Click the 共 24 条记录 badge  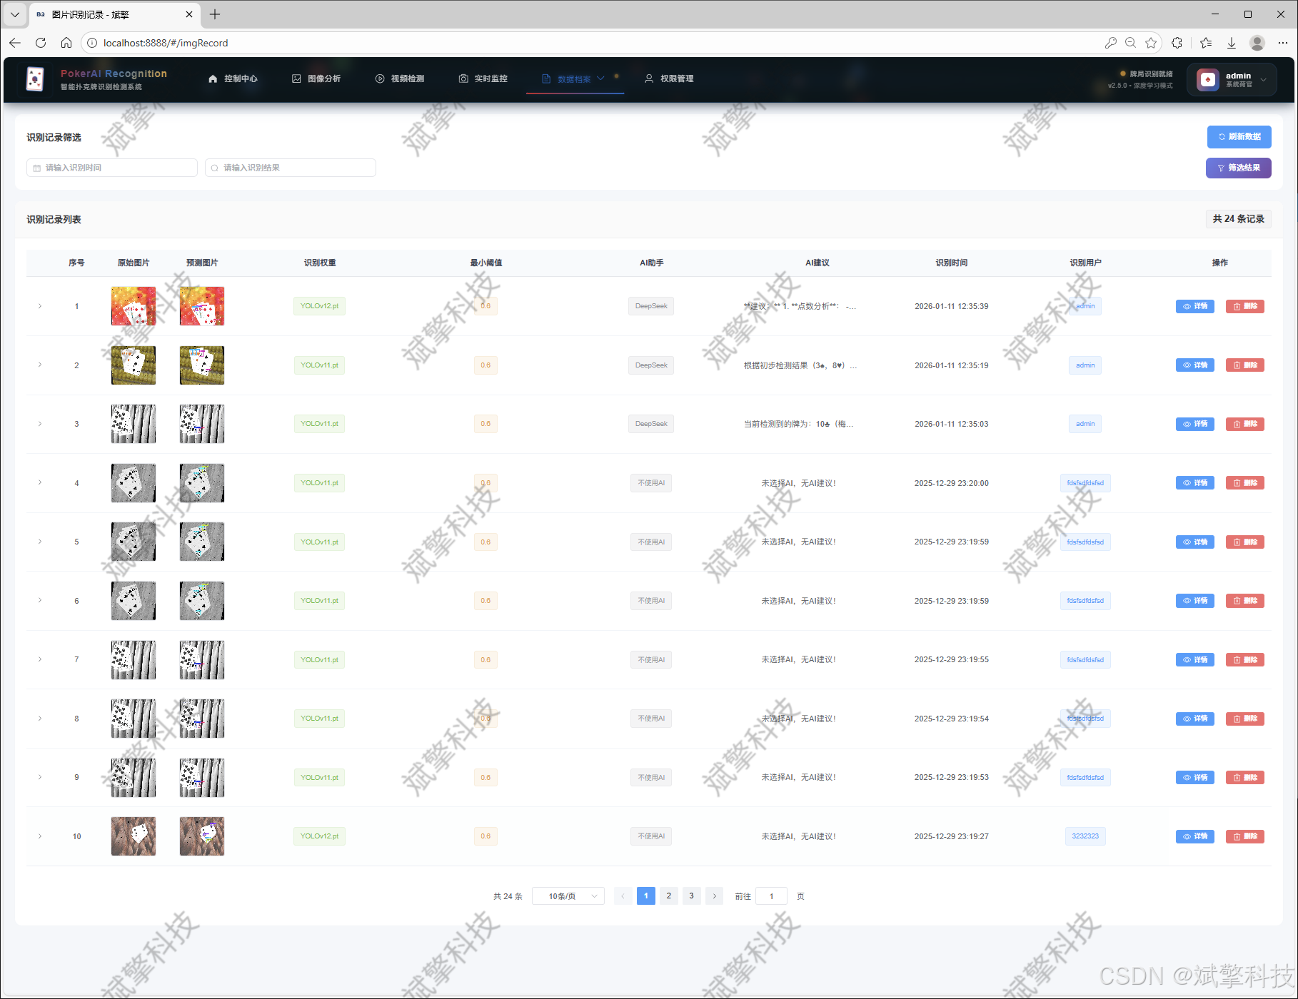[x=1238, y=219]
